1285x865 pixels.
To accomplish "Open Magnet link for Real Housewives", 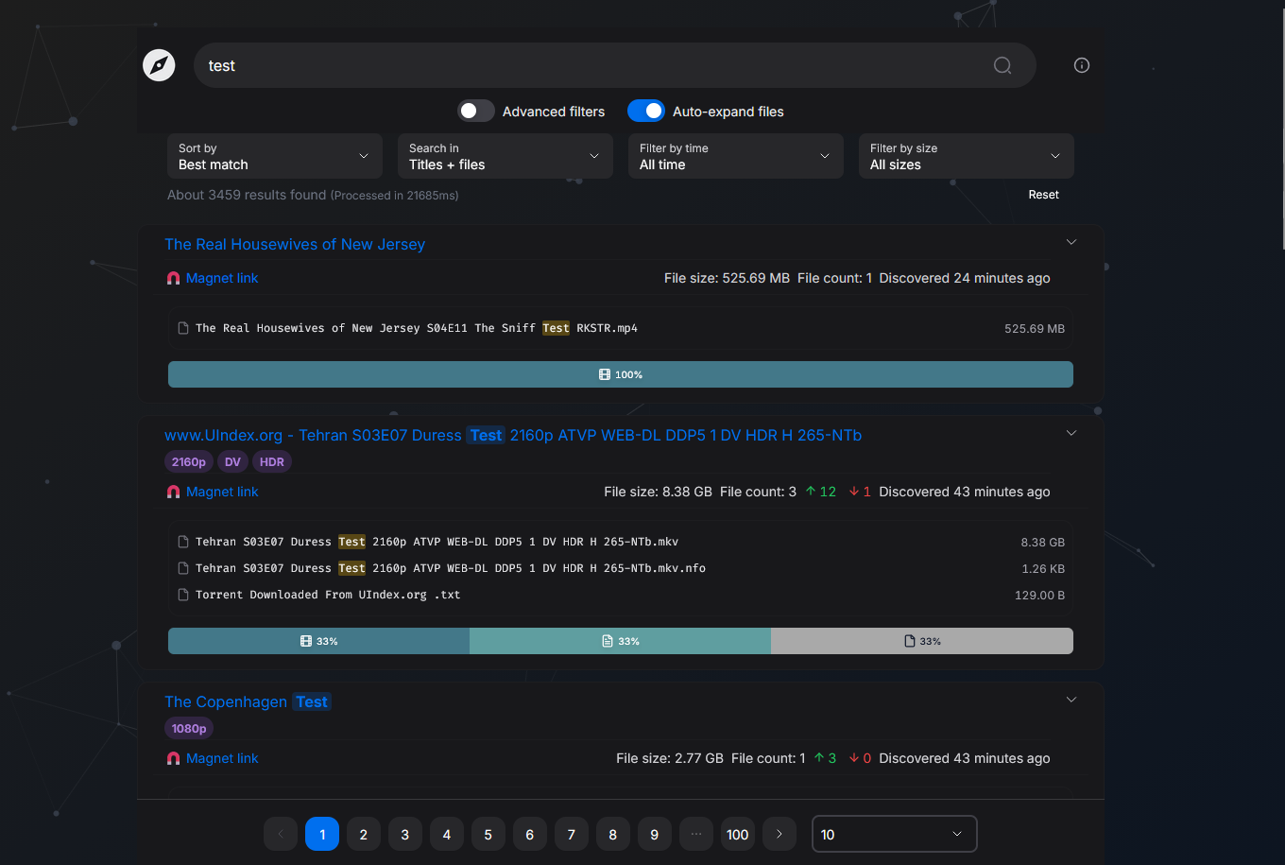I will coord(222,278).
